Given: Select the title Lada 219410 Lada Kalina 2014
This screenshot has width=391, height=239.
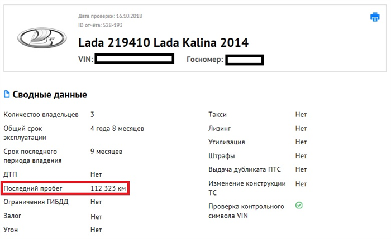Looking at the screenshot, I should point(163,42).
